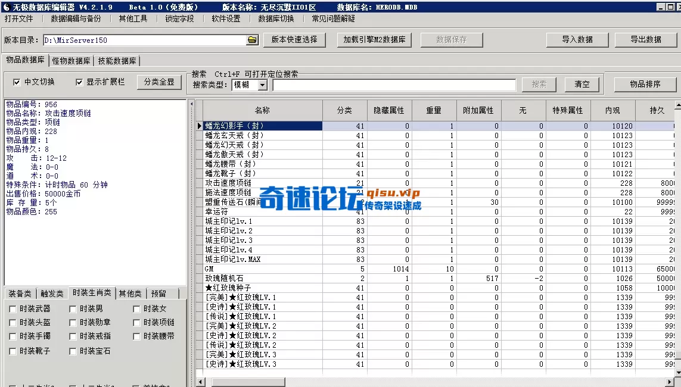Click the 分类全显 button
Viewport: 681px width, 387px height.
pos(159,82)
